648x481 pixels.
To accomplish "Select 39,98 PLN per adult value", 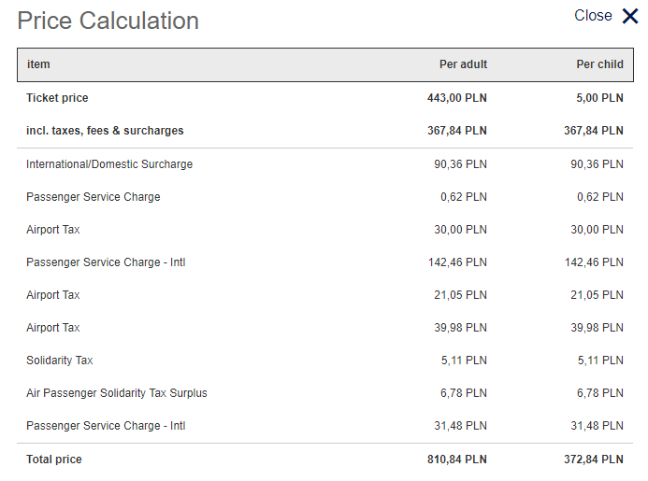I will coord(460,328).
